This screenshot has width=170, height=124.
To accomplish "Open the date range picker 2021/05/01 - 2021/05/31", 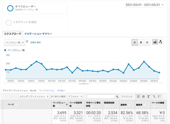I will tap(144, 5).
